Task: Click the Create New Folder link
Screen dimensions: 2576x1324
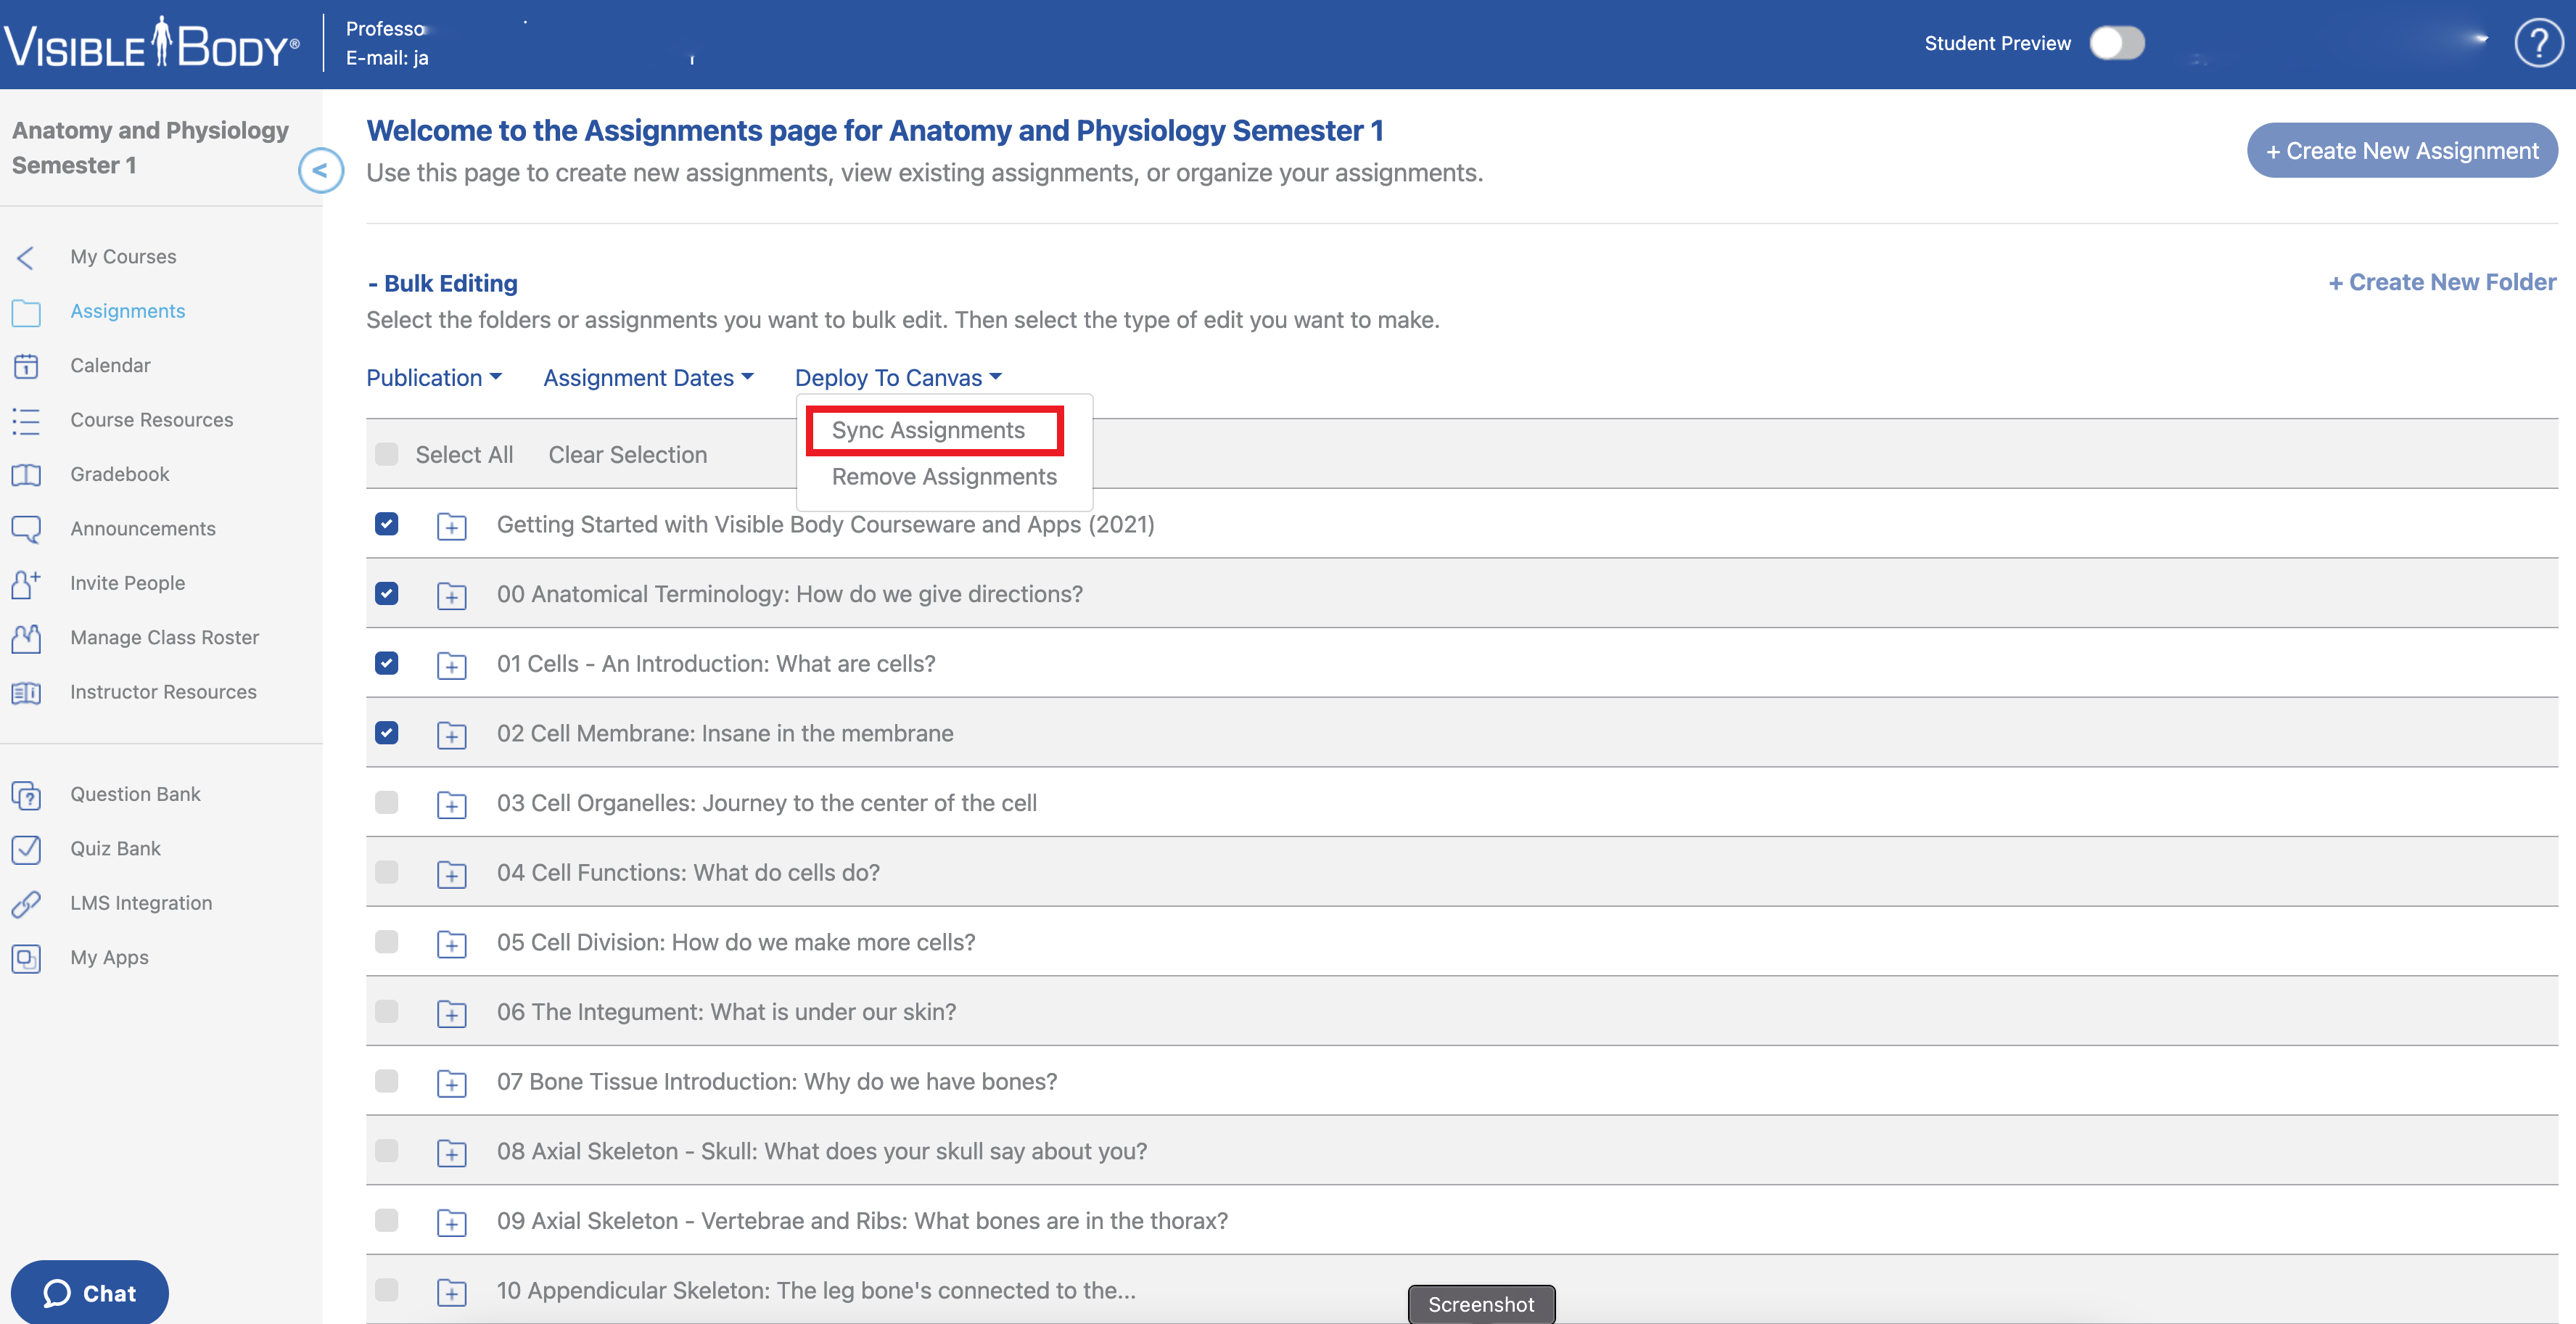Action: pos(2442,282)
